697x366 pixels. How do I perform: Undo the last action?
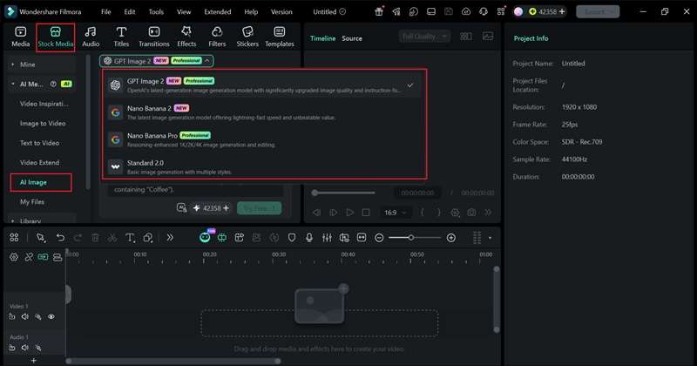(x=60, y=238)
